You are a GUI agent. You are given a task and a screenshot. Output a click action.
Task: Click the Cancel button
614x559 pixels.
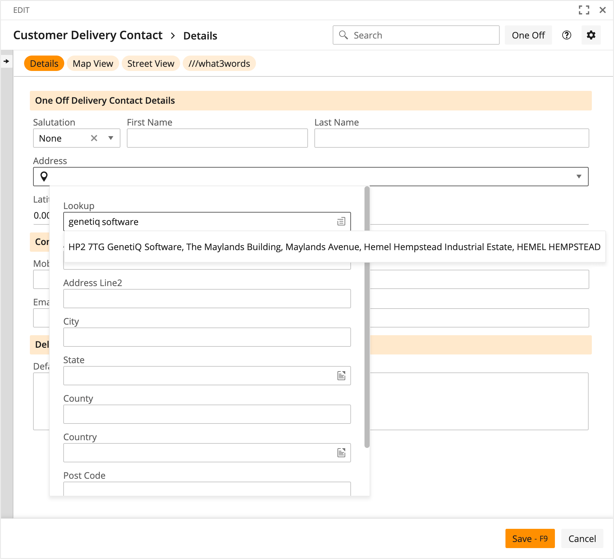(582, 538)
